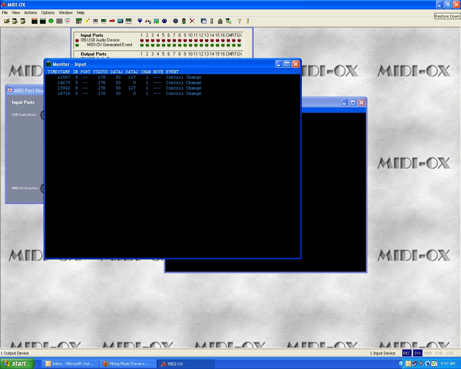Image resolution: width=461 pixels, height=369 pixels.
Task: Toggle the MAP indicator in status bar
Action: (x=428, y=353)
